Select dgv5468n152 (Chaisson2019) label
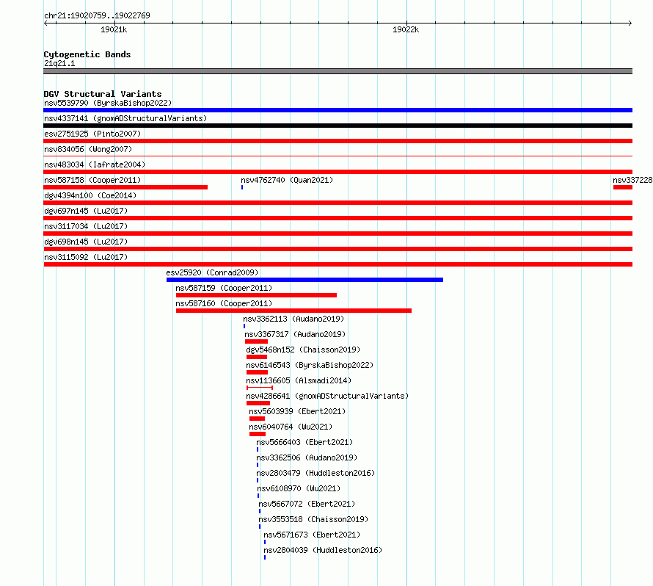This screenshot has width=653, height=586. 303,350
